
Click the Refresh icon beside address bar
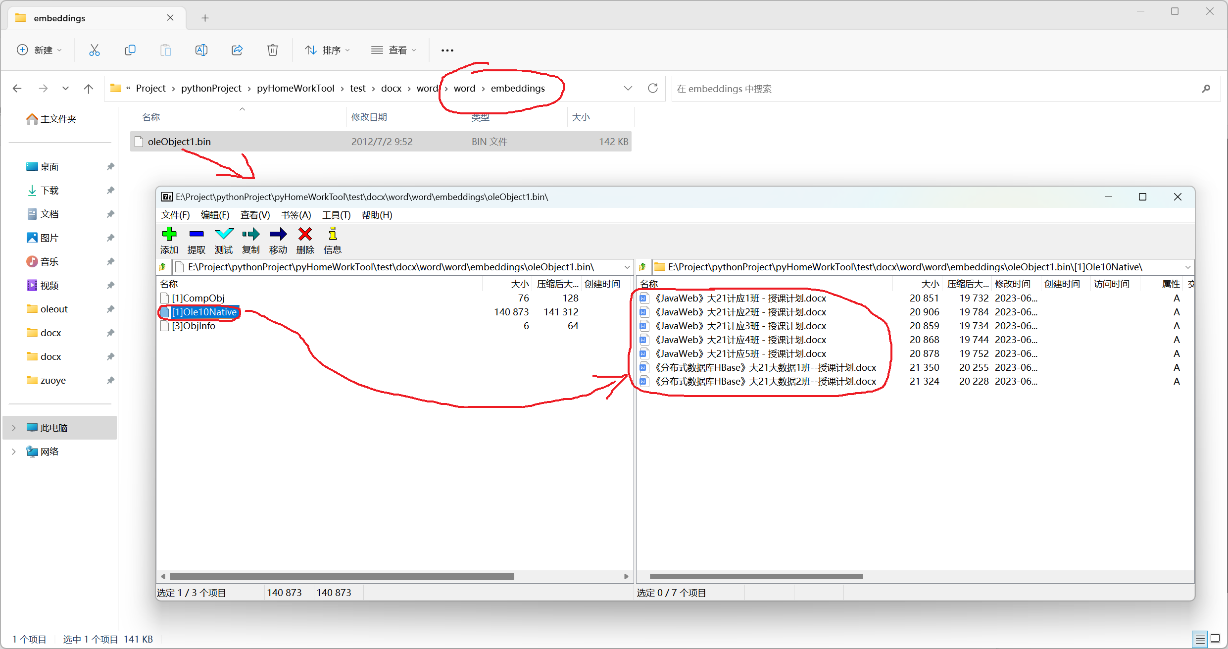653,88
